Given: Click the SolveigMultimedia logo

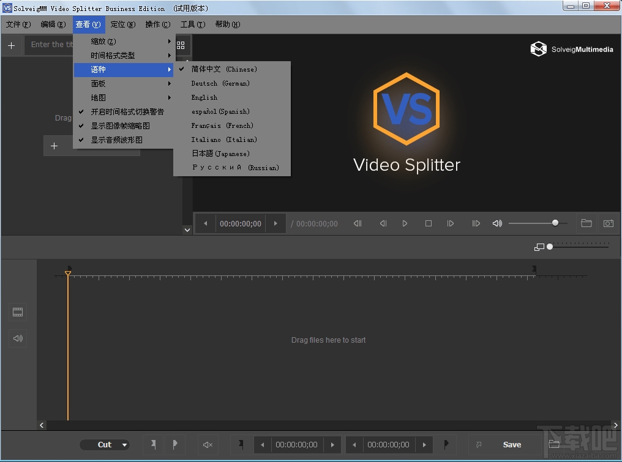Looking at the screenshot, I should pyautogui.click(x=571, y=49).
